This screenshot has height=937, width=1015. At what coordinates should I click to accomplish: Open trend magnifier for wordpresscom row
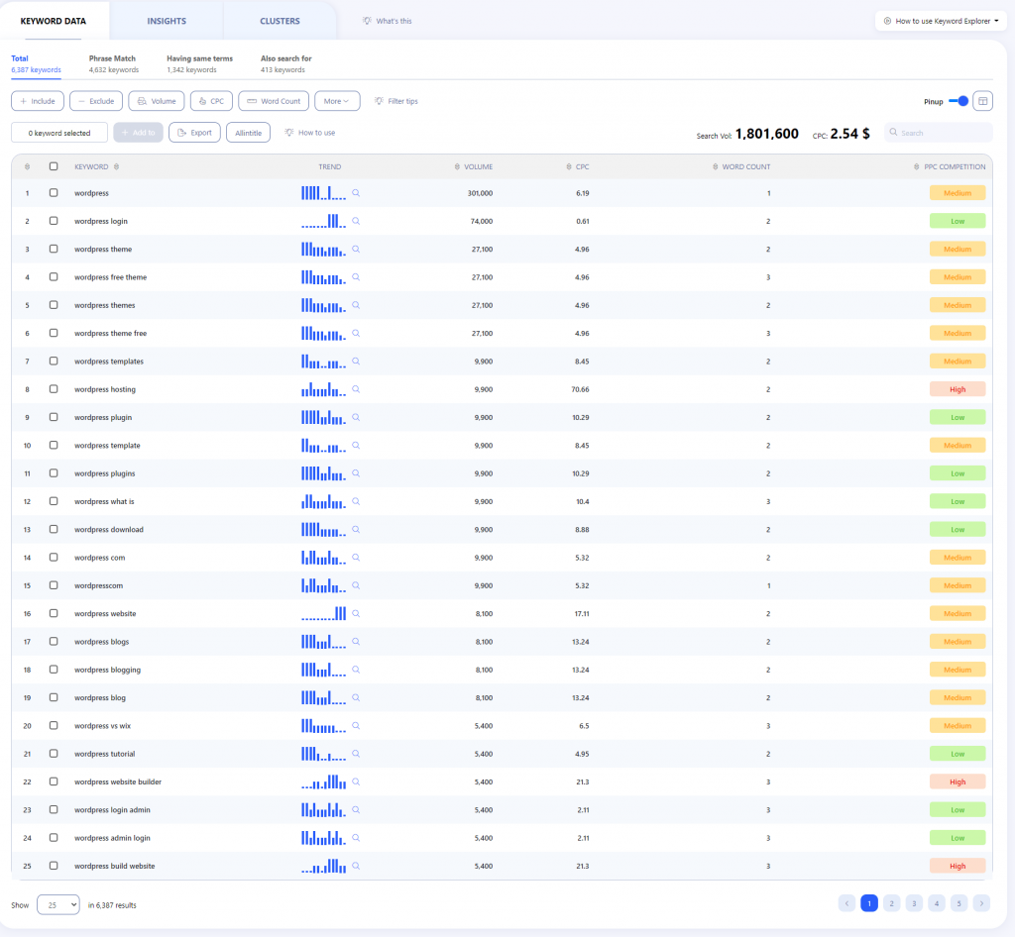click(356, 585)
